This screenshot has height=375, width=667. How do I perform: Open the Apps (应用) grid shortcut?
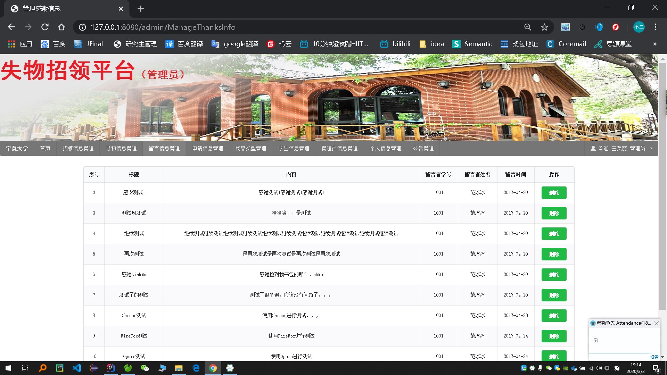click(x=20, y=44)
